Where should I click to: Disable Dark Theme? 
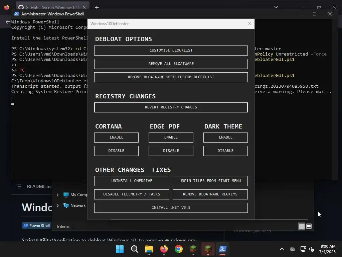pos(225,151)
